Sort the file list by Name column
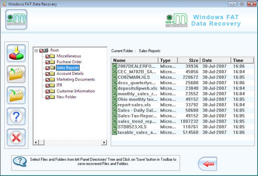258x176 pixels. [135, 60]
